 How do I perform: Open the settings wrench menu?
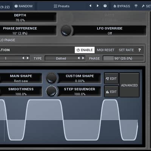pos(146,6)
